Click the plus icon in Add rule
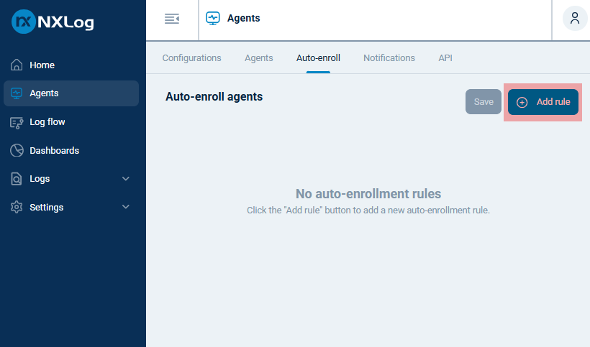The width and height of the screenshot is (590, 347). [x=522, y=102]
